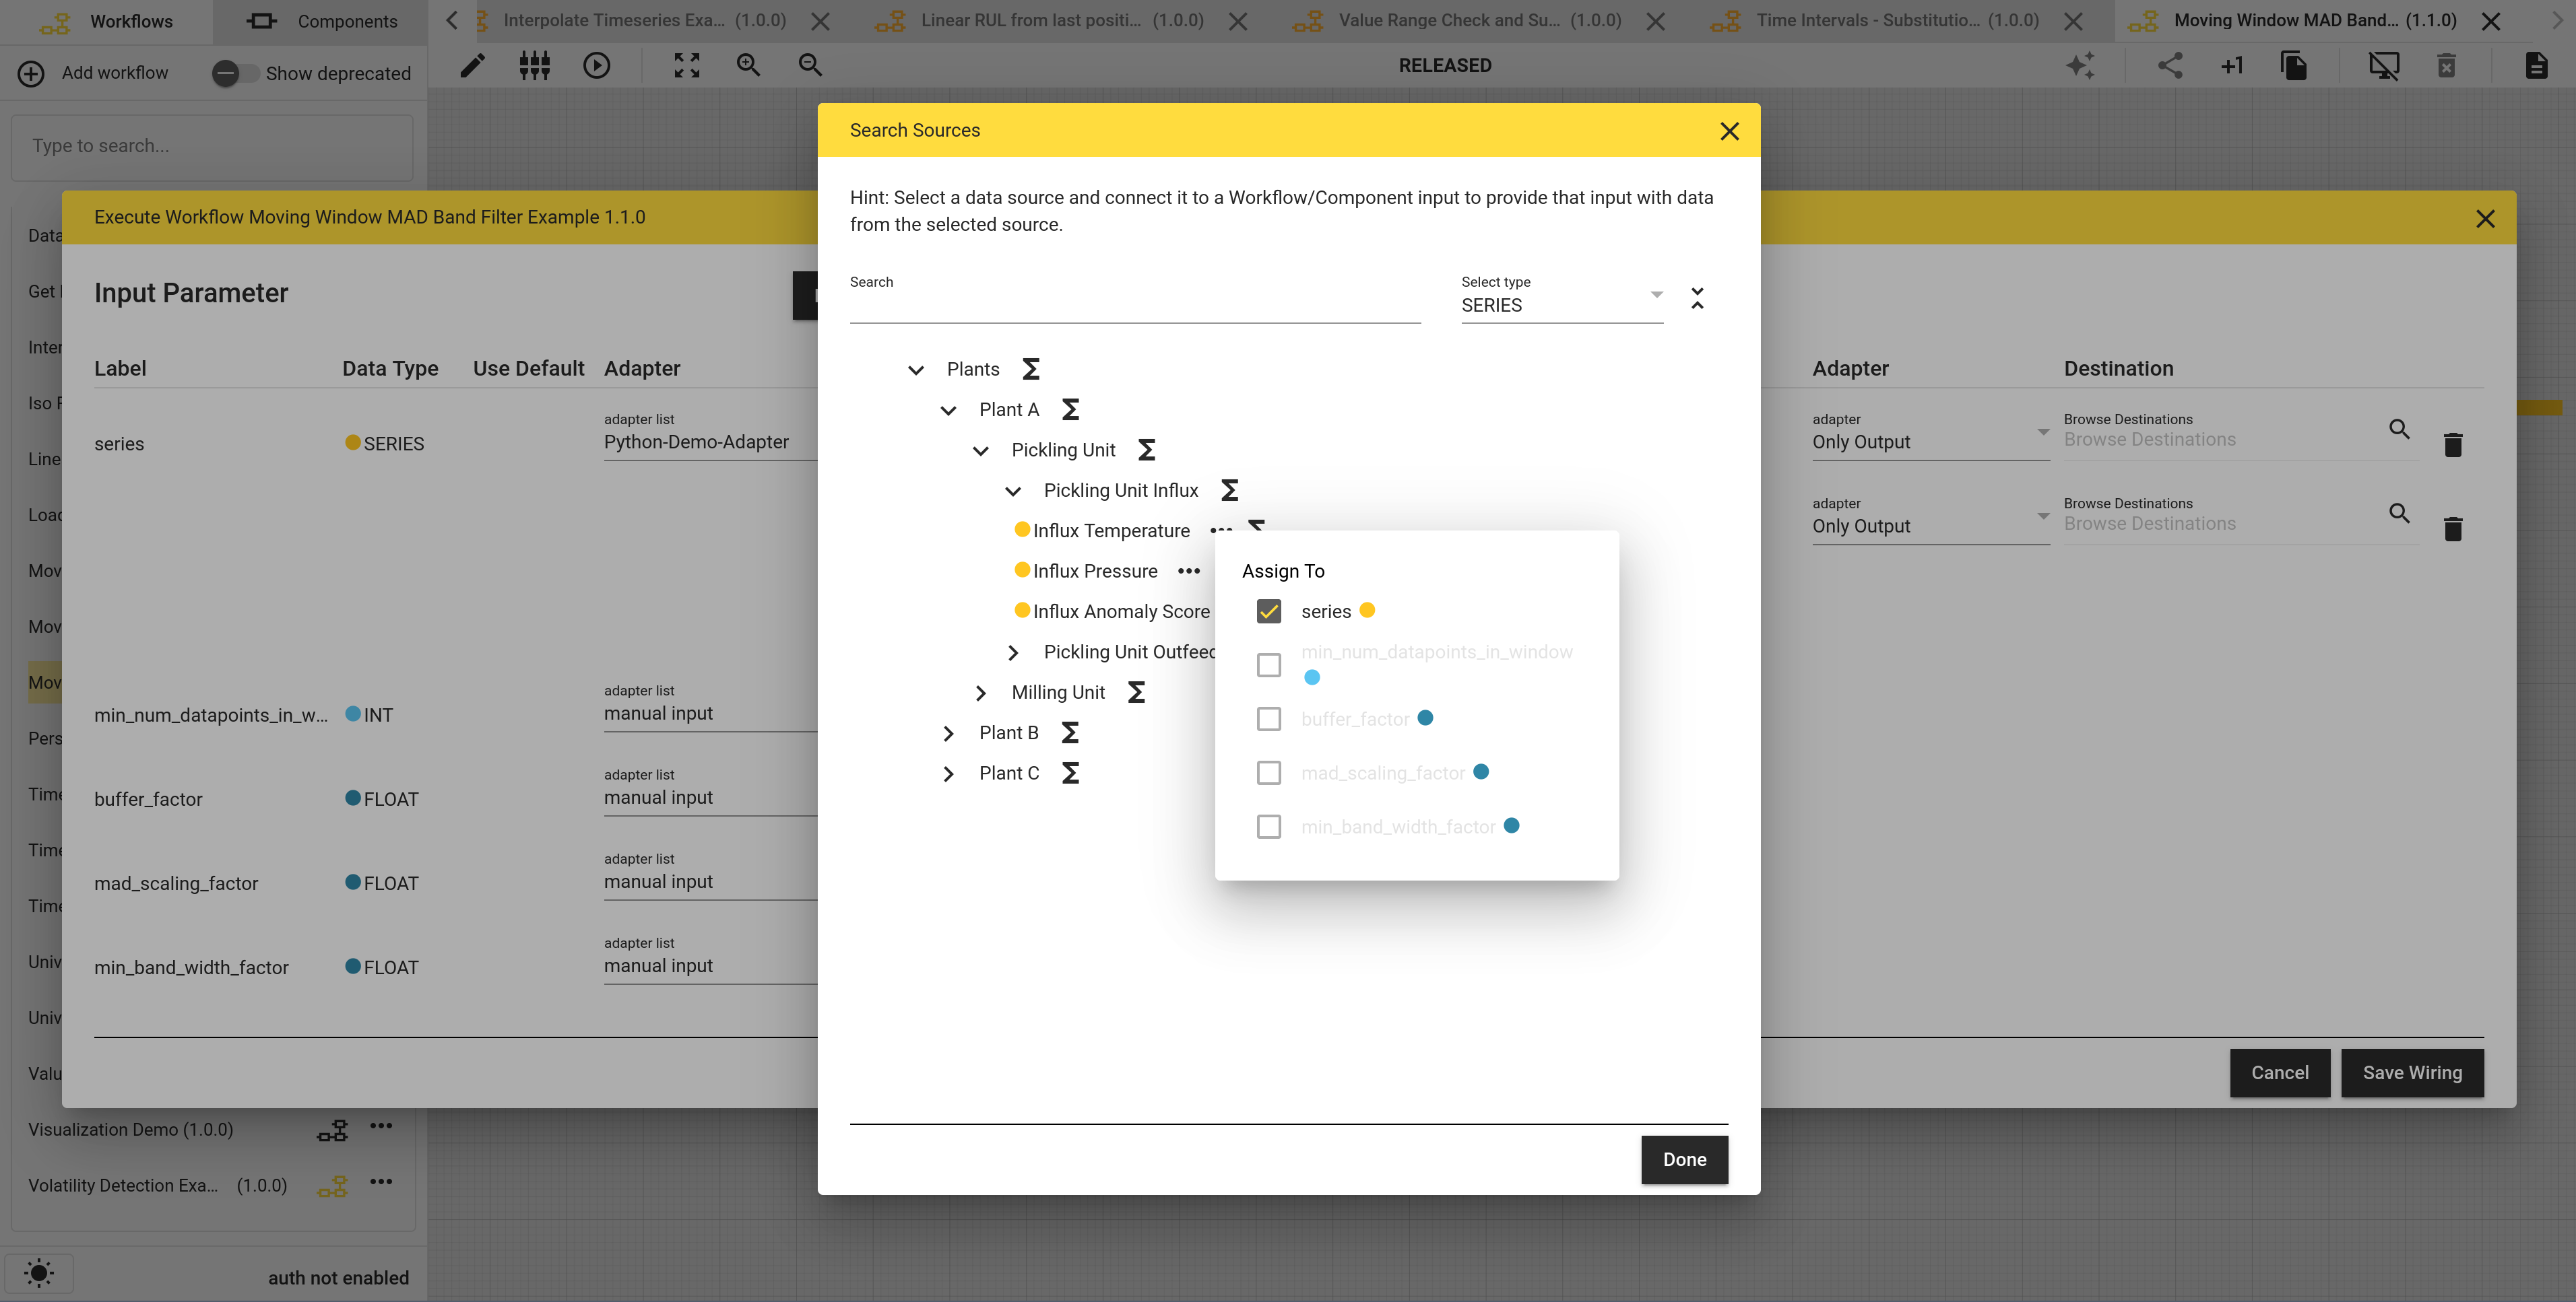The width and height of the screenshot is (2576, 1302).
Task: Switch to the Workflows tab
Action: (x=106, y=21)
